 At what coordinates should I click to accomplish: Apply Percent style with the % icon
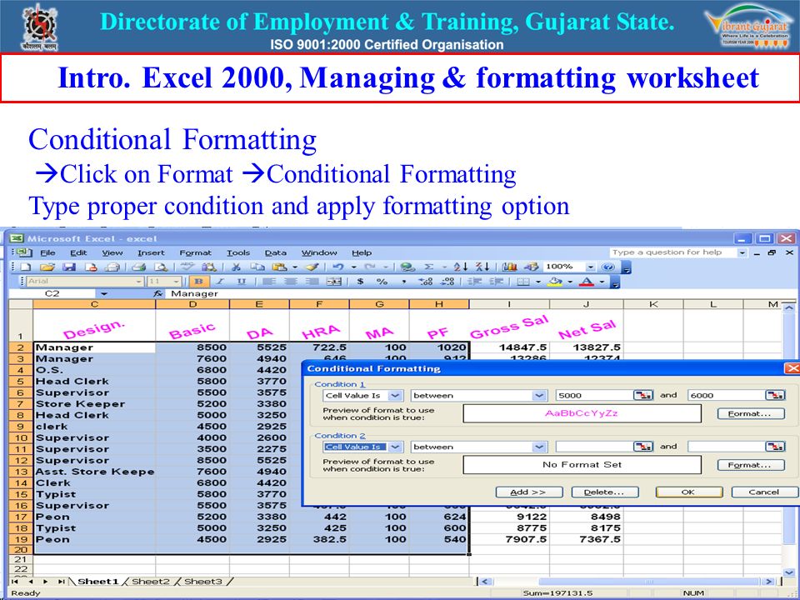pos(382,282)
